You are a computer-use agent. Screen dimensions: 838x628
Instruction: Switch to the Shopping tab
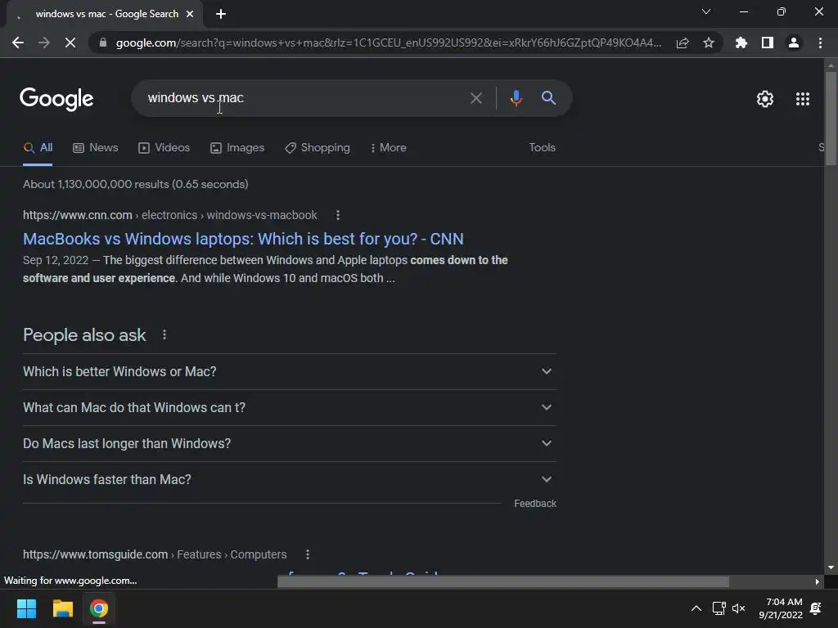[318, 147]
